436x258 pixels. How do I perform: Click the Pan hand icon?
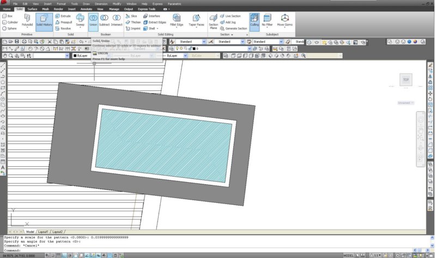point(5,56)
